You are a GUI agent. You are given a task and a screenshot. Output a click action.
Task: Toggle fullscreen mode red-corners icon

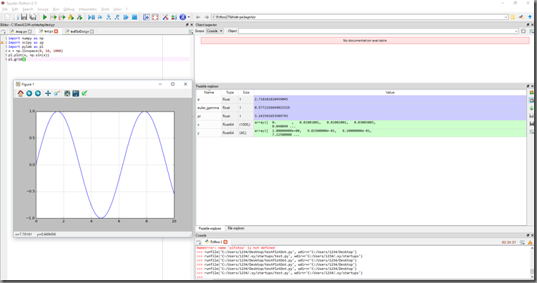[x=155, y=16]
